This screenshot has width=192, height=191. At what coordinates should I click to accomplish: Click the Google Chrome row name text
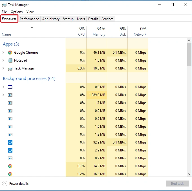[x=26, y=53]
